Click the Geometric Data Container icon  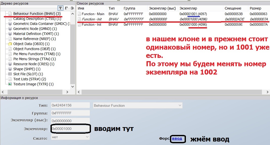[x=10, y=24]
